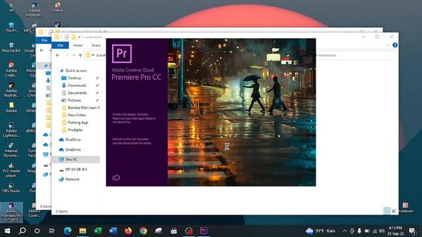Click the Windows Start button
Viewport: 422px width, 237px height.
click(x=7, y=230)
